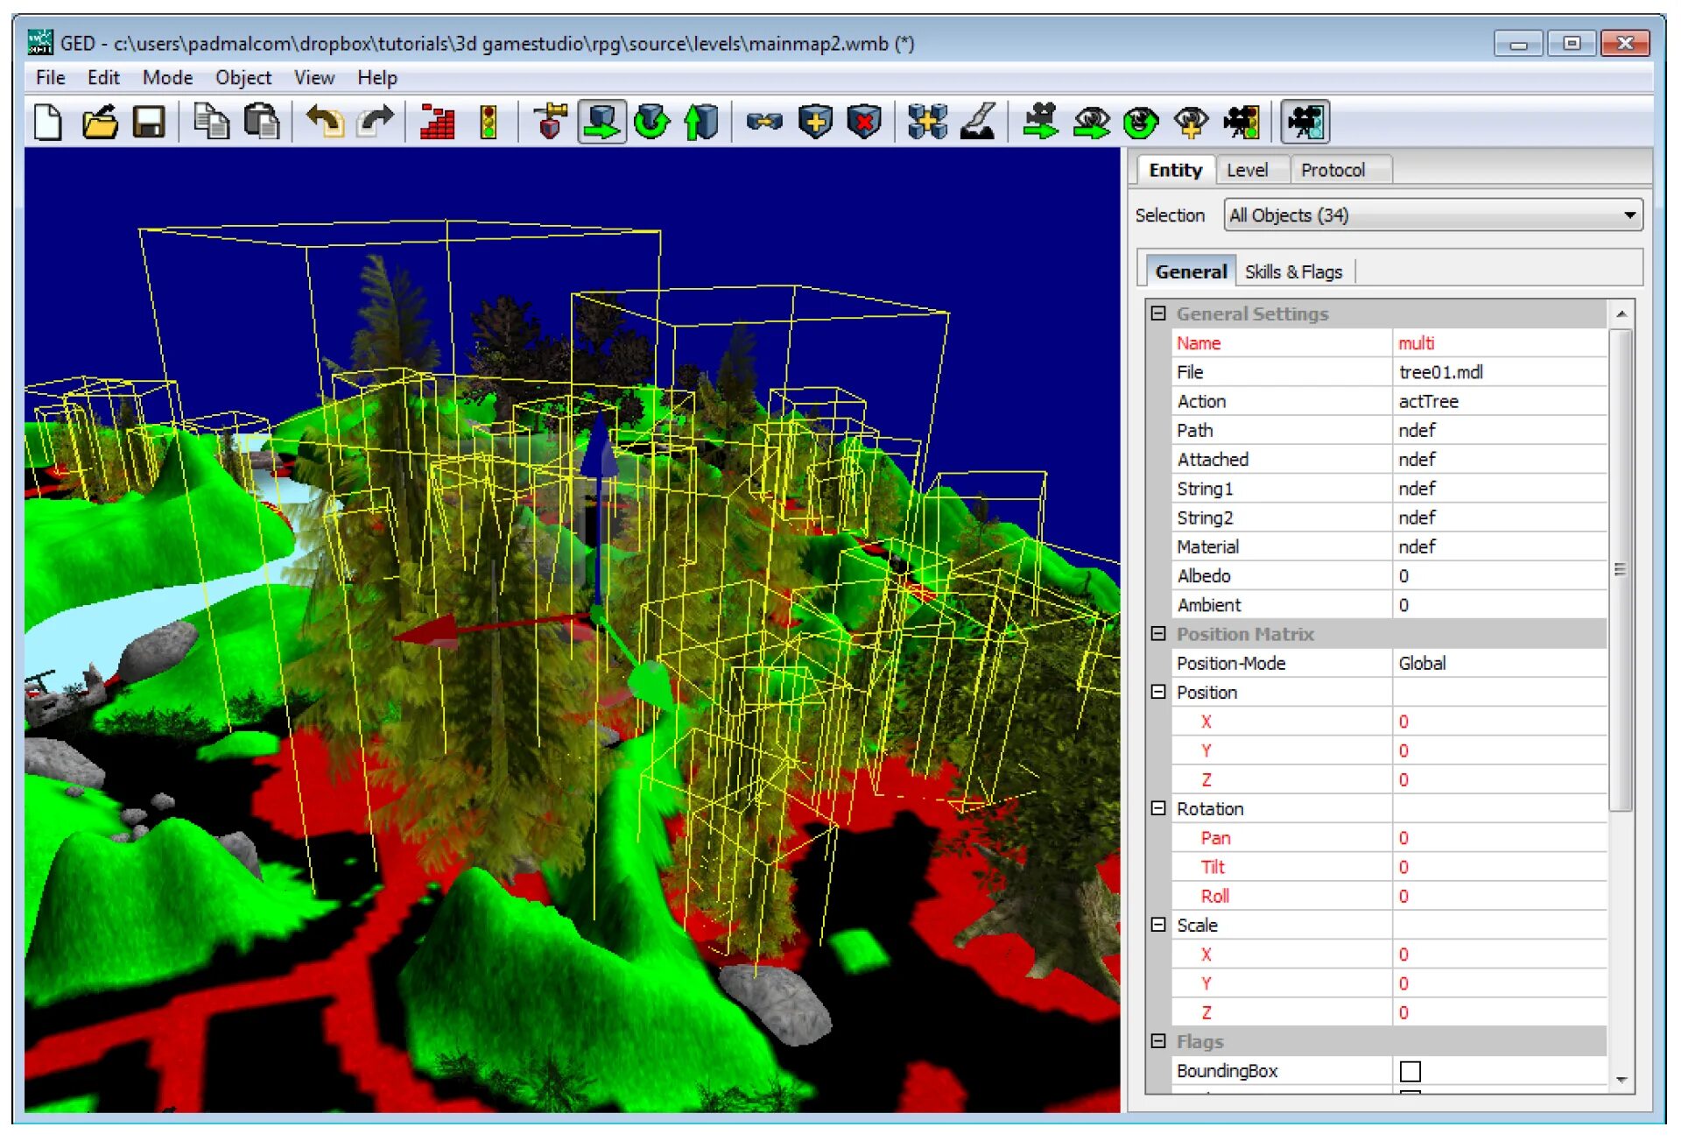Viewport: 1681px width, 1141px height.
Task: Click the Undo arrow icon
Action: 325,122
